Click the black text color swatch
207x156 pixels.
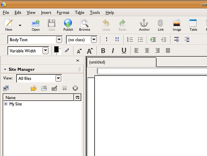pos(56,50)
